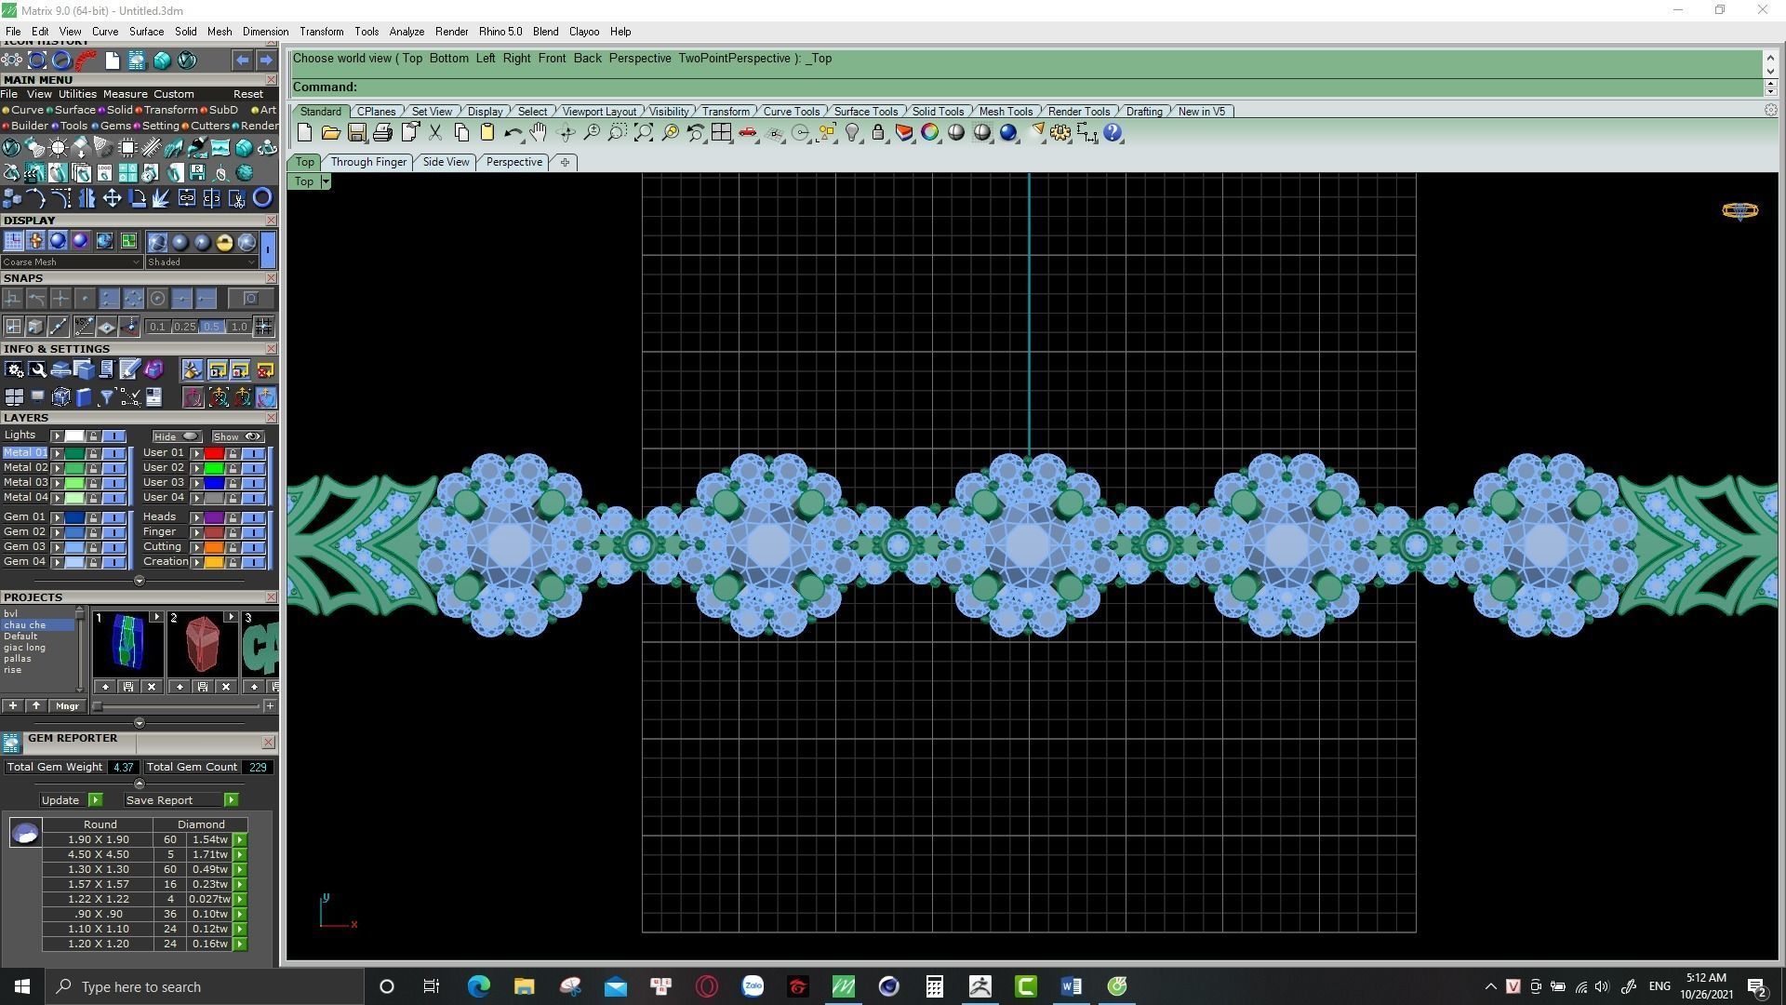1786x1005 pixels.
Task: Toggle the User 01 layer on/off switch
Action: 253,453
